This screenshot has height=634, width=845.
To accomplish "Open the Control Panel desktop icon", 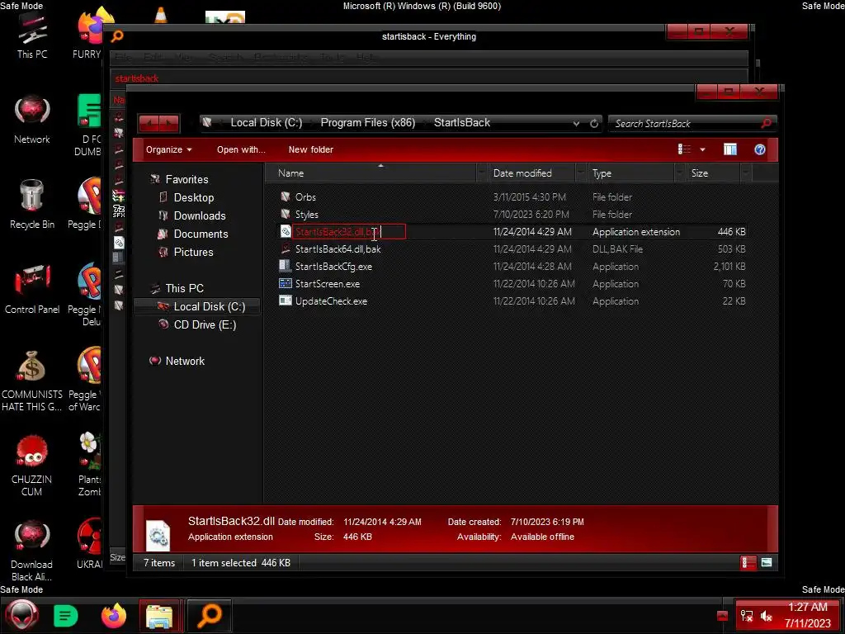I will tap(32, 290).
